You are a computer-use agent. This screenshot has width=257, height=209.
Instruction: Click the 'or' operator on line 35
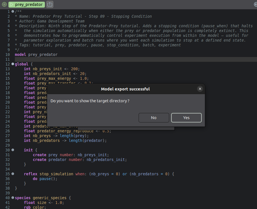(x=125, y=174)
